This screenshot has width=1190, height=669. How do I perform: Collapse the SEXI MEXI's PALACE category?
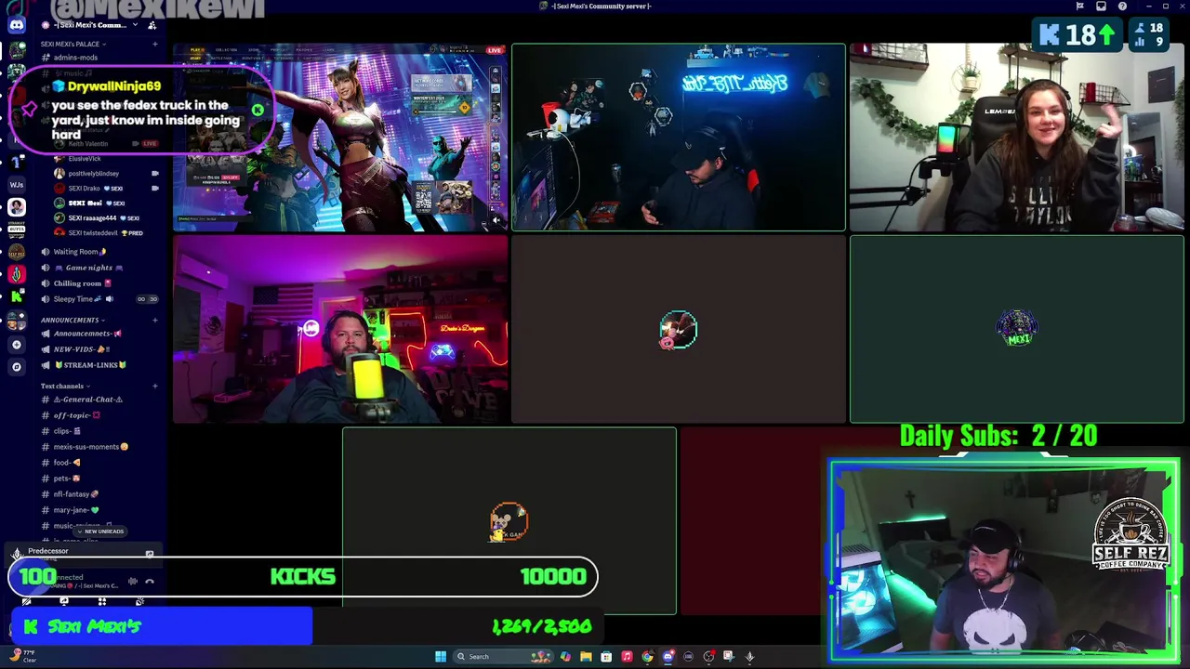pos(73,44)
